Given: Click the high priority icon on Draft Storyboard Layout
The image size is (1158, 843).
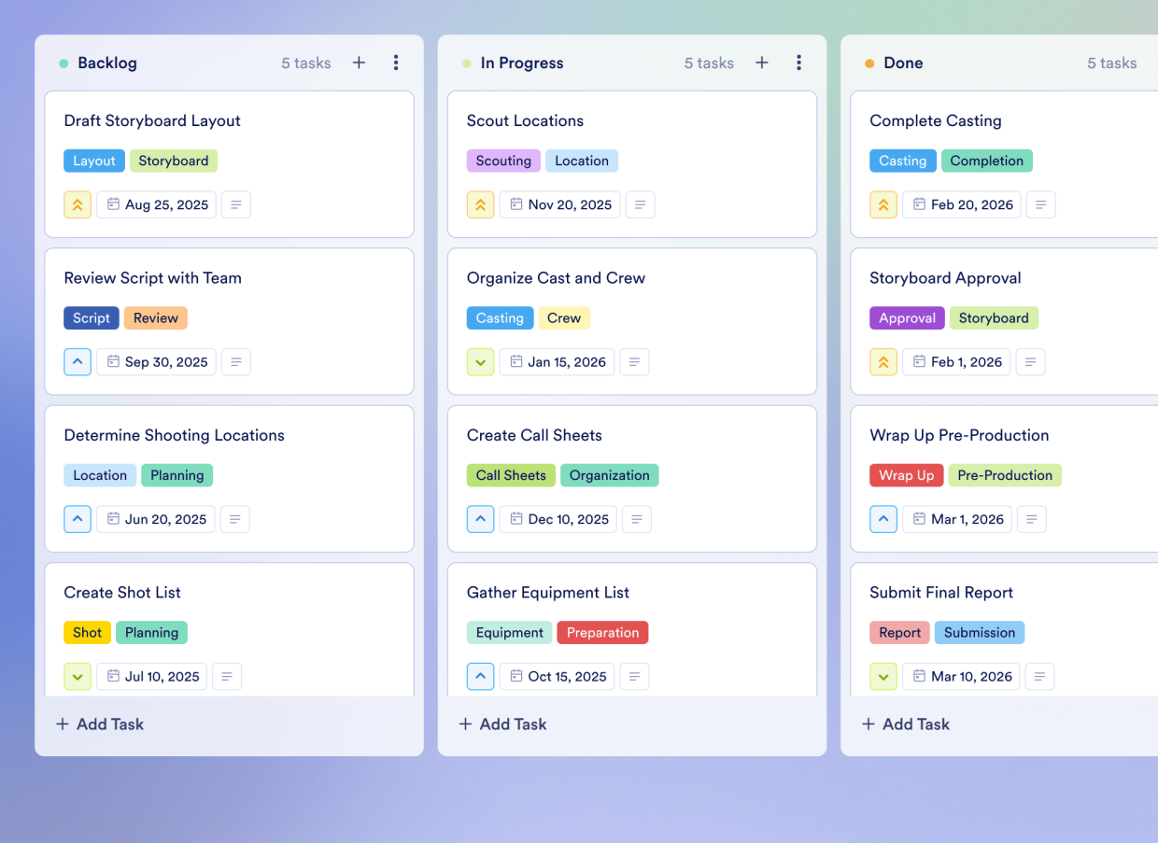Looking at the screenshot, I should coord(78,204).
